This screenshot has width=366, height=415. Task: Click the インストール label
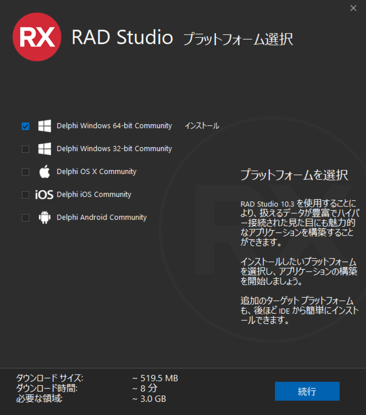point(202,126)
